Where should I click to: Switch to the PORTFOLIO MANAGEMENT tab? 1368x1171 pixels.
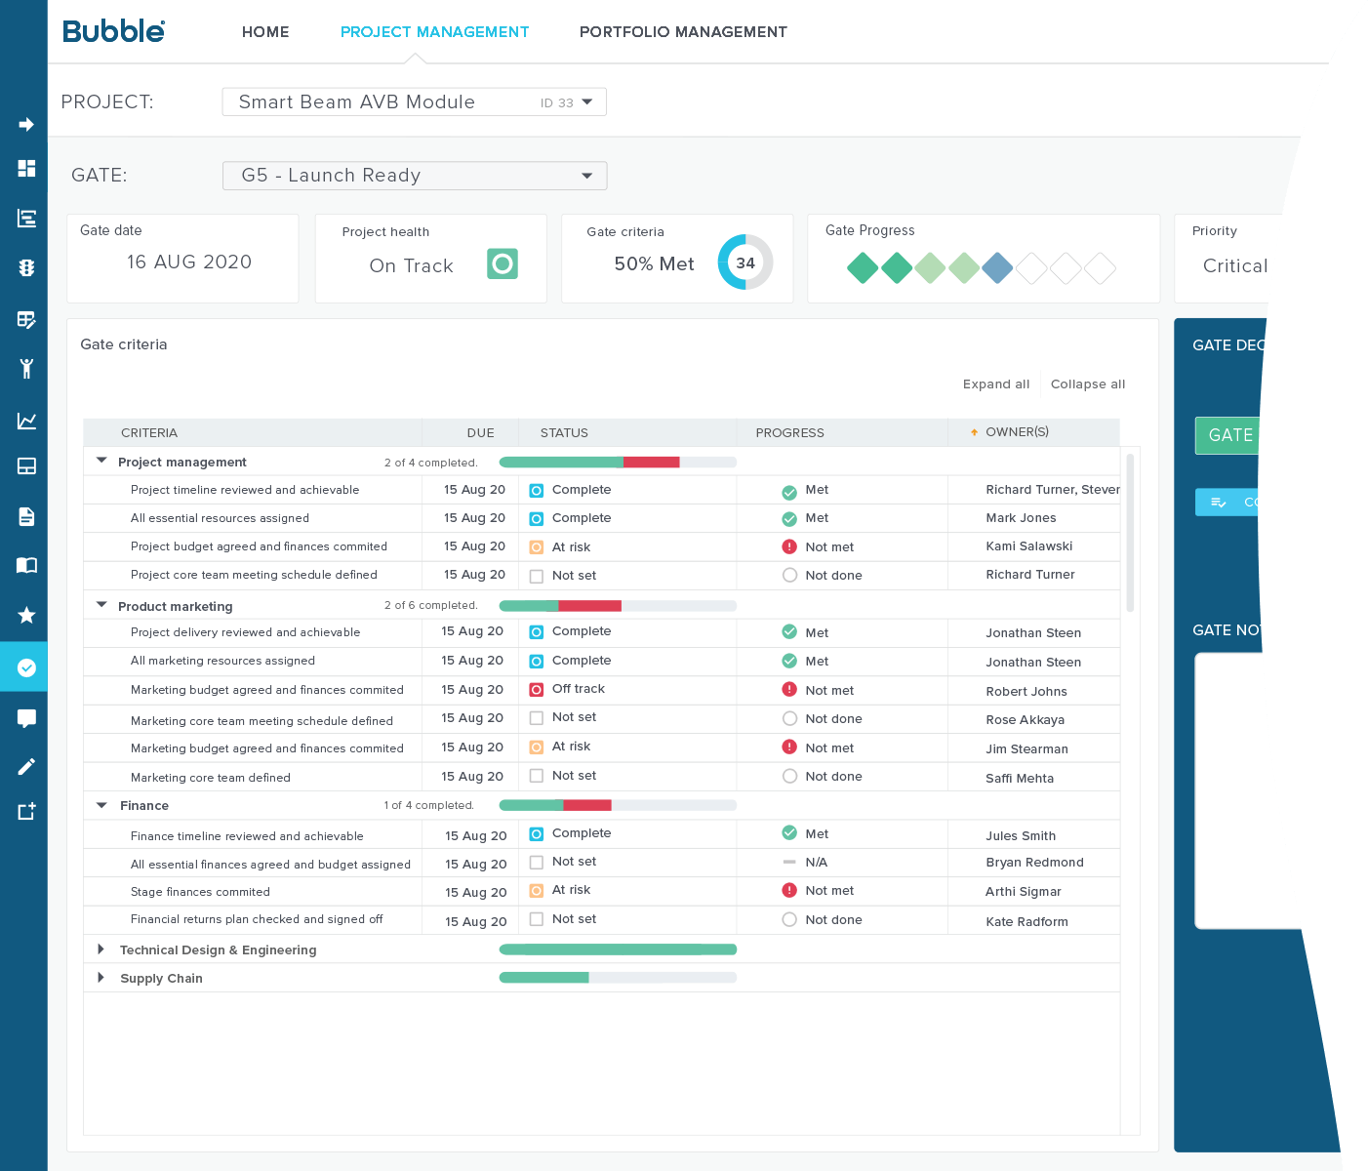point(683,31)
